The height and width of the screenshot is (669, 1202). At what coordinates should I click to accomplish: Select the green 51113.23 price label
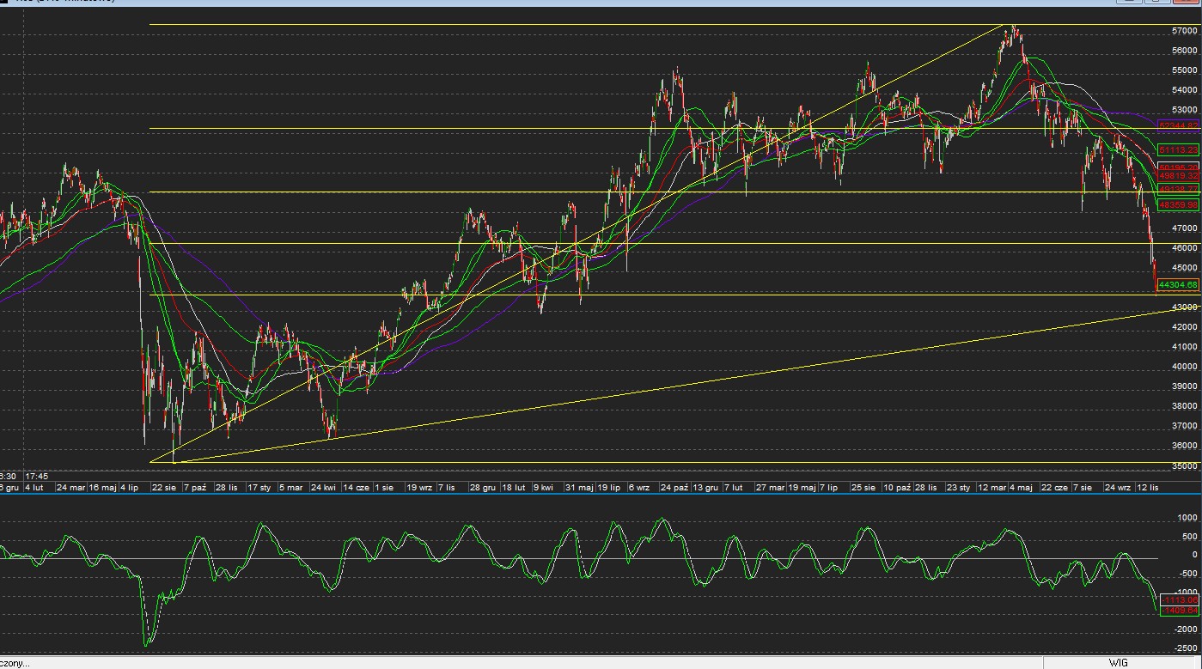[1178, 150]
